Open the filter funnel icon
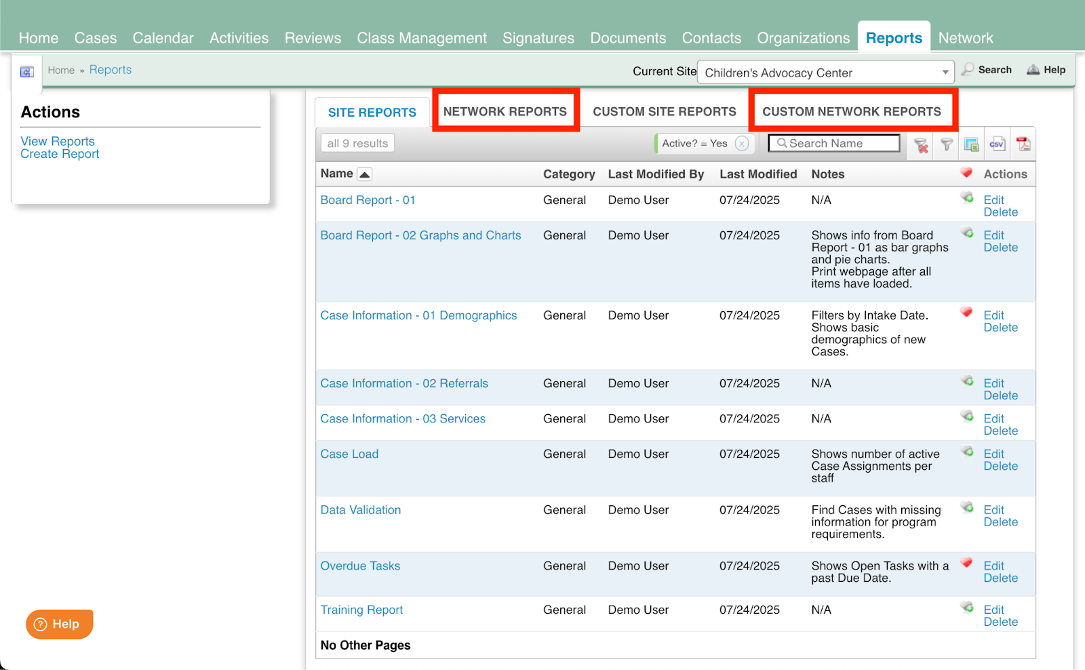The width and height of the screenshot is (1085, 670). click(x=947, y=144)
